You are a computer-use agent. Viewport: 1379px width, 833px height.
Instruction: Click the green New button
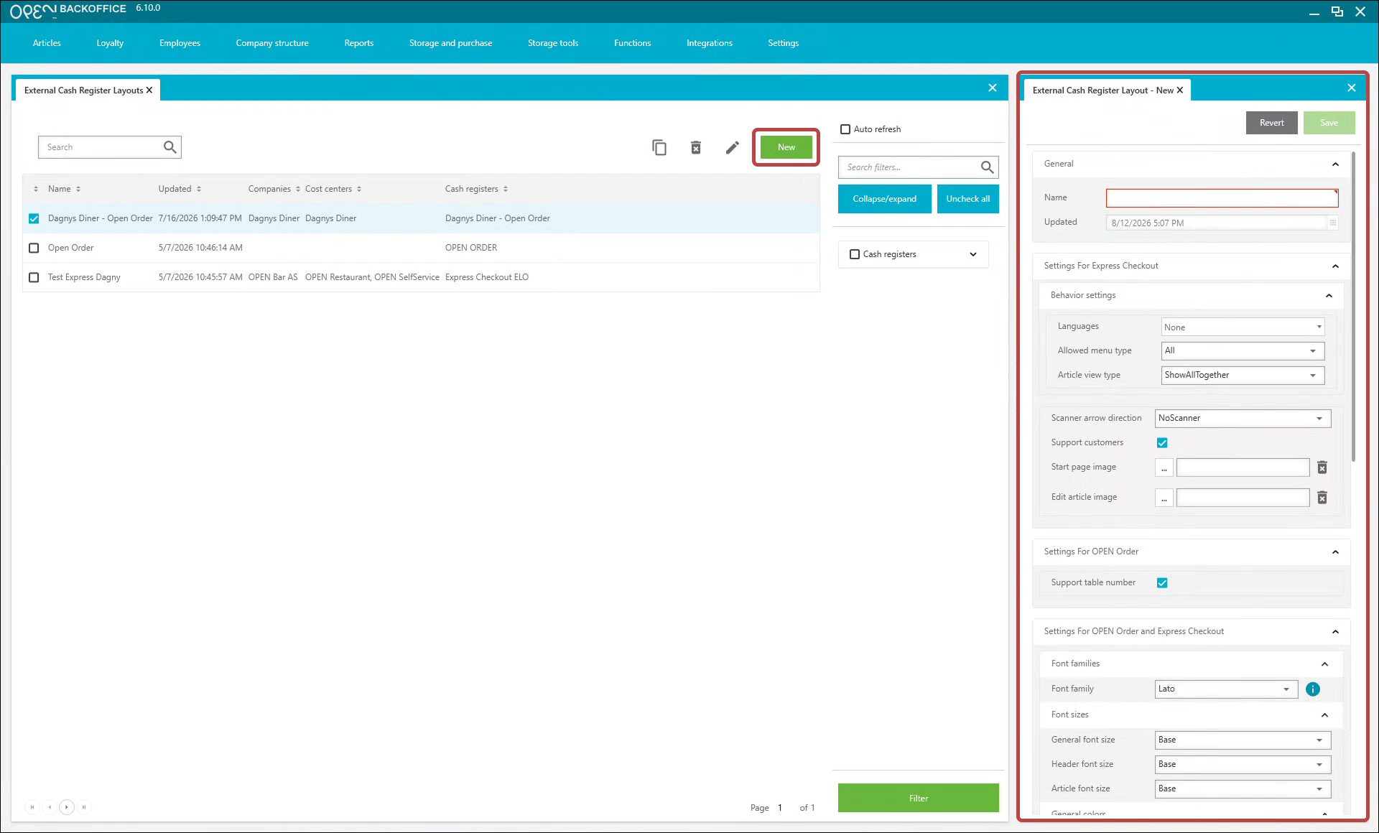click(x=786, y=147)
